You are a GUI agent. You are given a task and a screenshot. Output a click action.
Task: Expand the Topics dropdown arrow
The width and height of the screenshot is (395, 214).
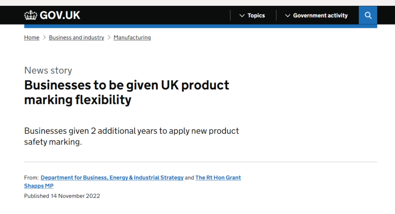pyautogui.click(x=242, y=16)
